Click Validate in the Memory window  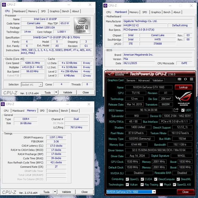point(67,192)
